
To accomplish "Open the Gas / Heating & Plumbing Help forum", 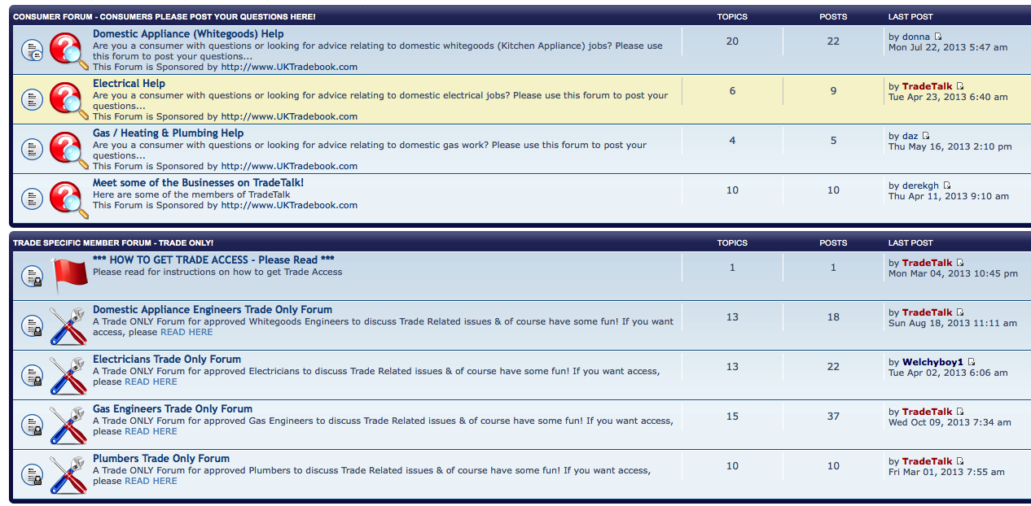I will tap(168, 133).
